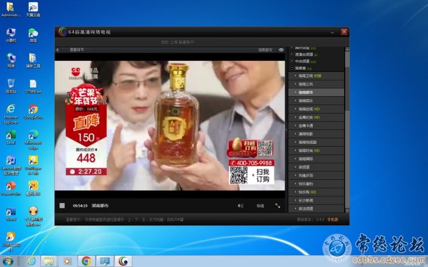Viewport: 428px width, 267px height.
Task: Click the channel list scroll up arrow
Action: click(347, 49)
